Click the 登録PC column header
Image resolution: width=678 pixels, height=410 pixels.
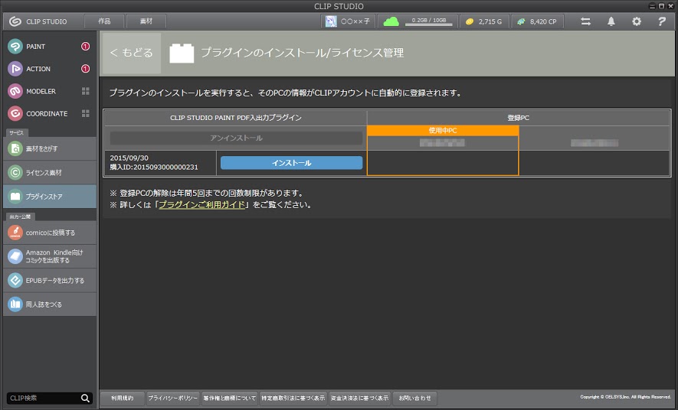pyautogui.click(x=519, y=118)
